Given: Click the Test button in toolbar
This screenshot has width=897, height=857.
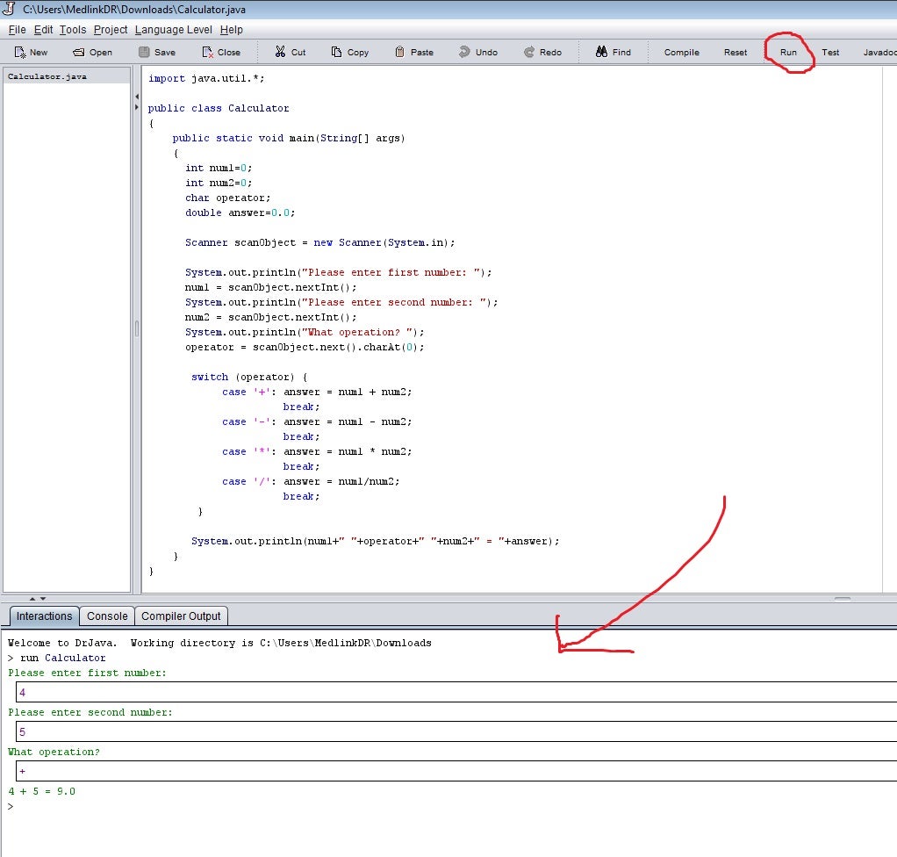Looking at the screenshot, I should click(x=830, y=52).
